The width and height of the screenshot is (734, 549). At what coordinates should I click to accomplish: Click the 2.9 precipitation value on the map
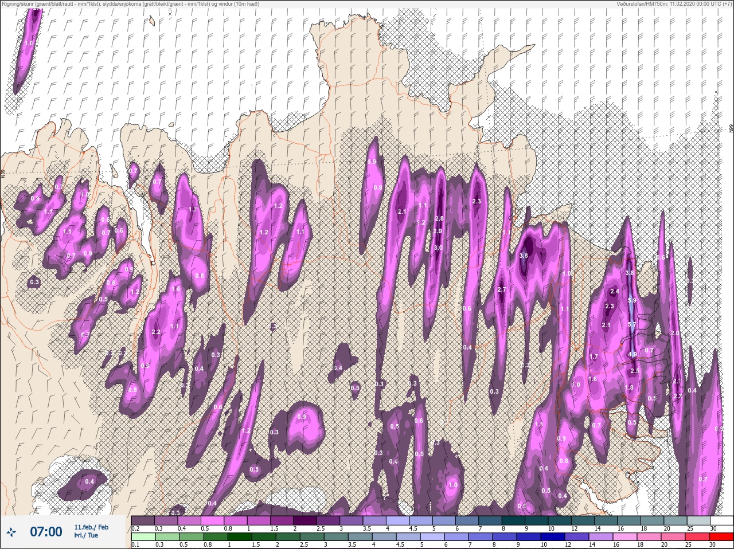[x=438, y=231]
